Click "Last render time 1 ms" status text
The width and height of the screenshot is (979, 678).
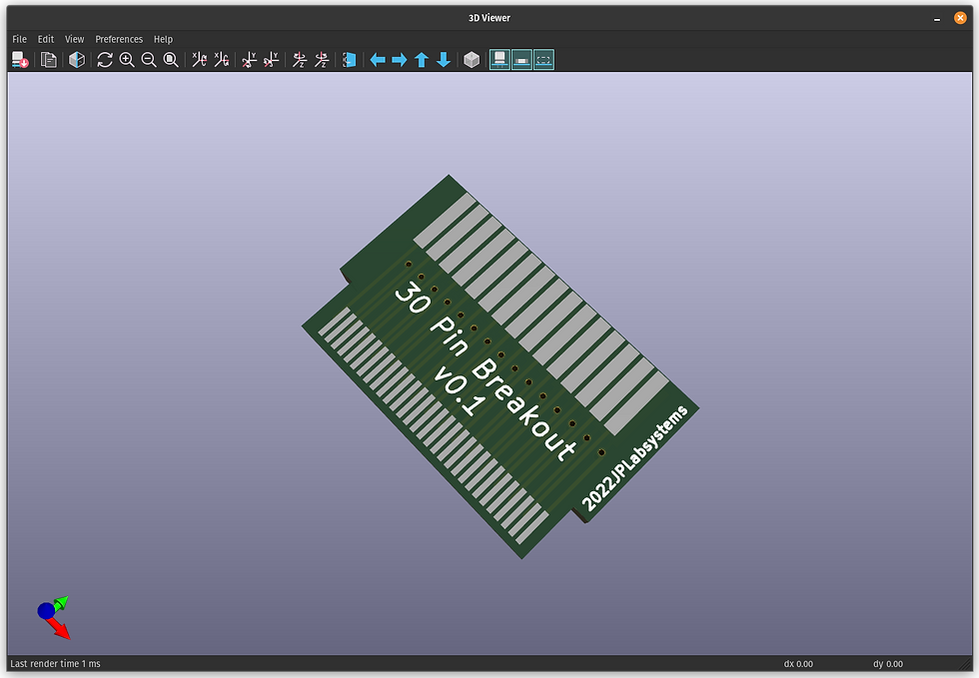click(55, 664)
